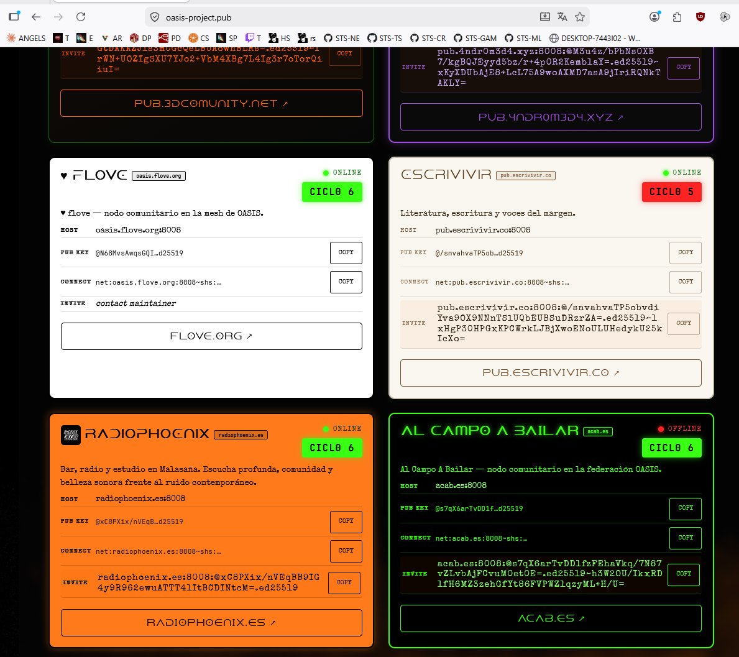
Task: Copy the Escrivivir invite code
Action: [684, 323]
